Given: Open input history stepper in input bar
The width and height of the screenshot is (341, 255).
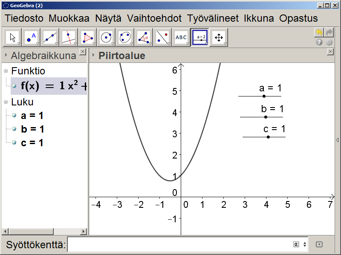Looking at the screenshot, I should [x=305, y=244].
